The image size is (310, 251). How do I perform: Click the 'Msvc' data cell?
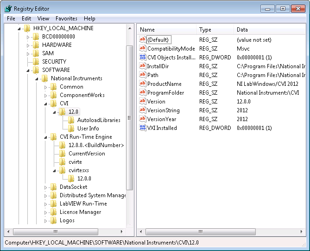pos(243,49)
